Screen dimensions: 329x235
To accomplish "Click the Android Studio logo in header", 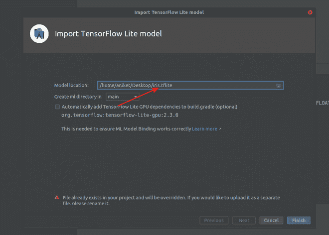I will pos(39,34).
